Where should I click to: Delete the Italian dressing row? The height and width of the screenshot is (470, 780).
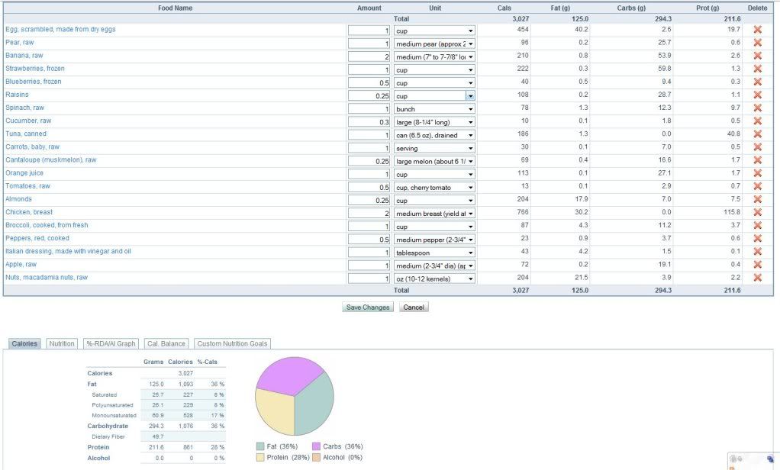click(757, 252)
